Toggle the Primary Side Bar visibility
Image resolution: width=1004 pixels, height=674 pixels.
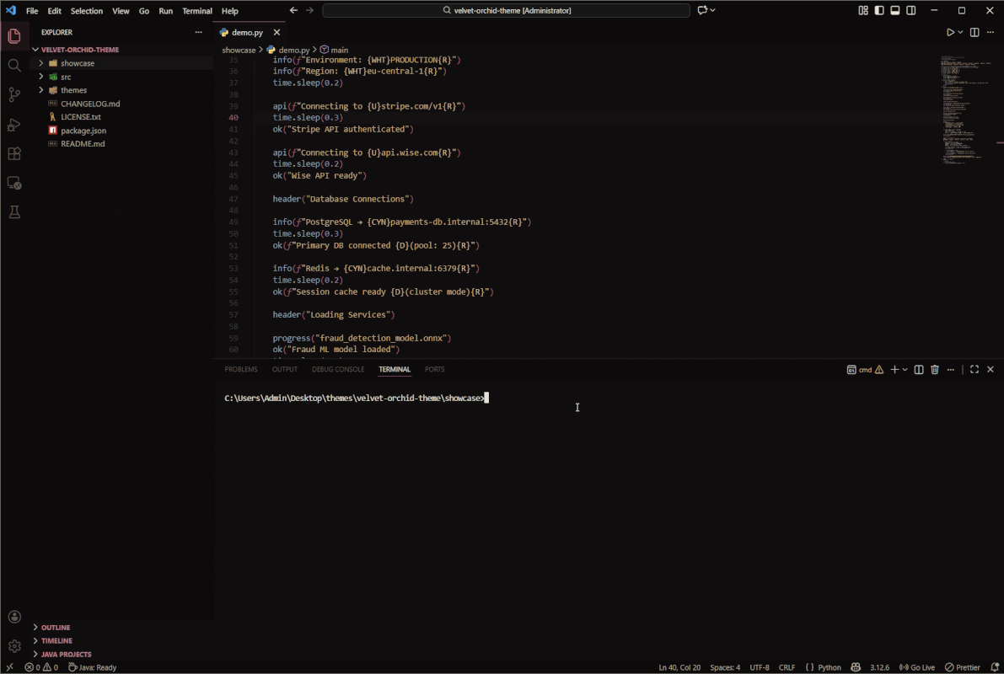879,10
